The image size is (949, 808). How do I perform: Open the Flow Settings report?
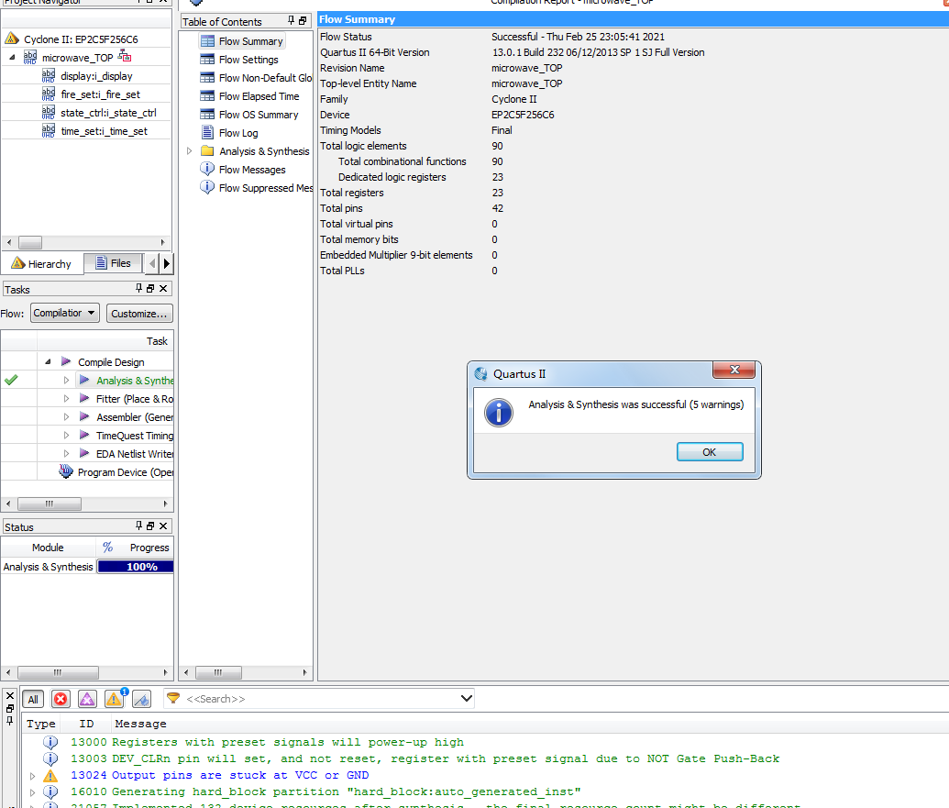[x=248, y=60]
